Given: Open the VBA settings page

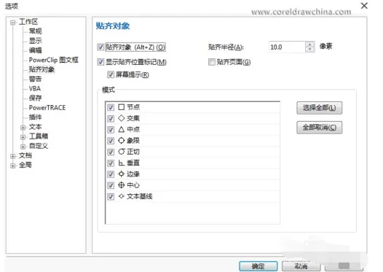Looking at the screenshot, I should tap(35, 88).
